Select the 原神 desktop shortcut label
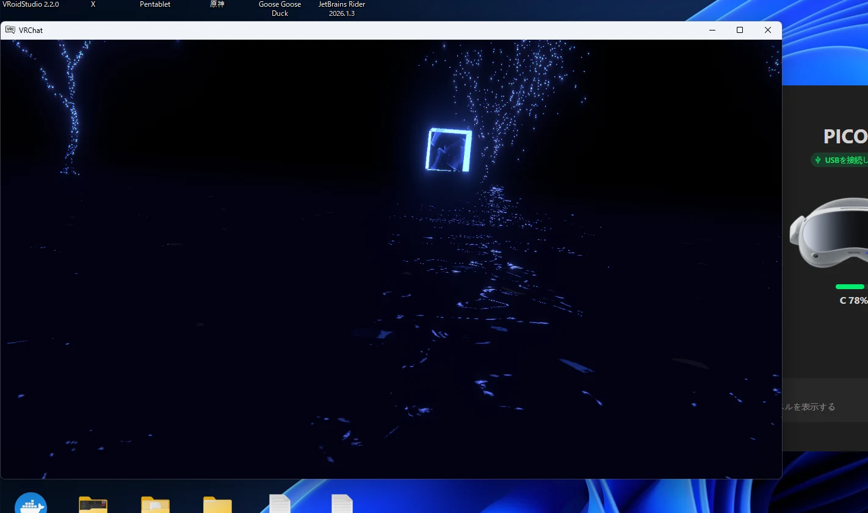Screen dimensions: 868x513 [x=217, y=4]
